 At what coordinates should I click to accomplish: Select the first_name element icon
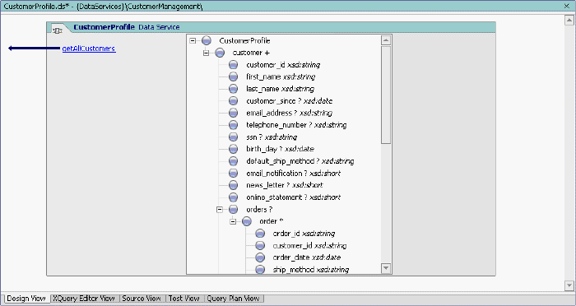[x=233, y=76]
